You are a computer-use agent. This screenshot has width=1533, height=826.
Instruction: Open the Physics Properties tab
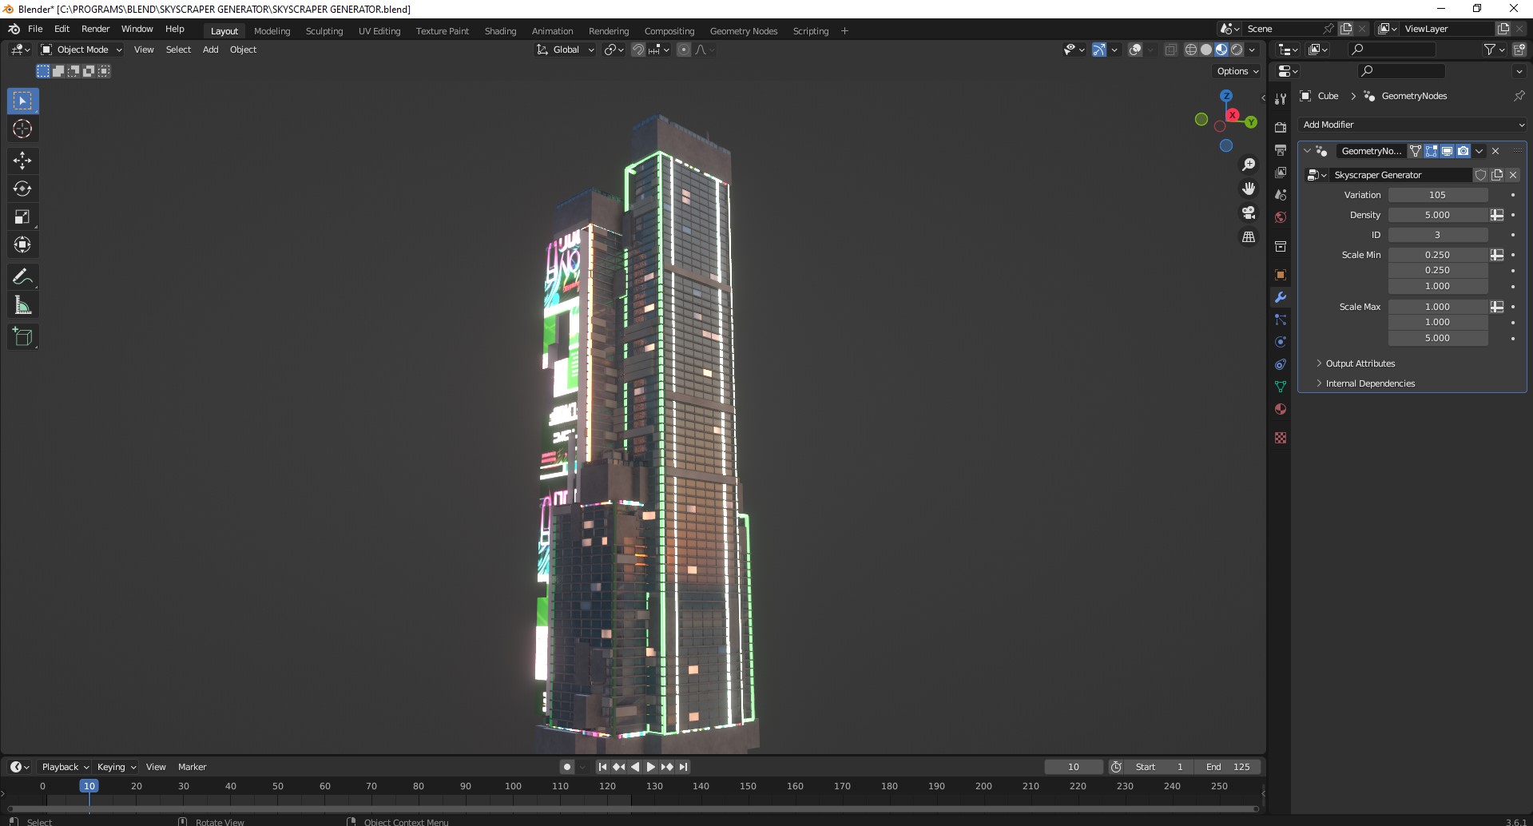click(1280, 341)
